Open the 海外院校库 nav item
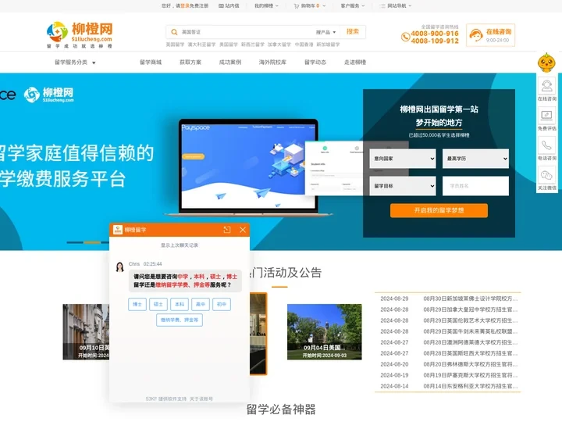This screenshot has width=562, height=422. tap(272, 62)
